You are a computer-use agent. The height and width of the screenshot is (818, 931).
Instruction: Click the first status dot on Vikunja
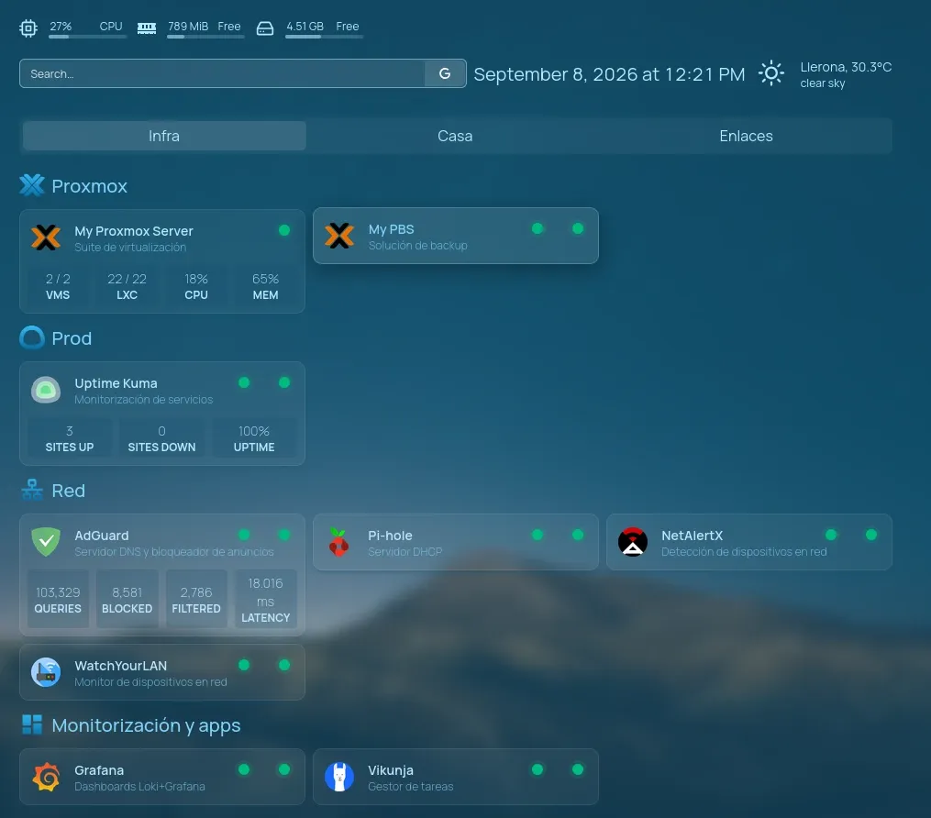[538, 769]
